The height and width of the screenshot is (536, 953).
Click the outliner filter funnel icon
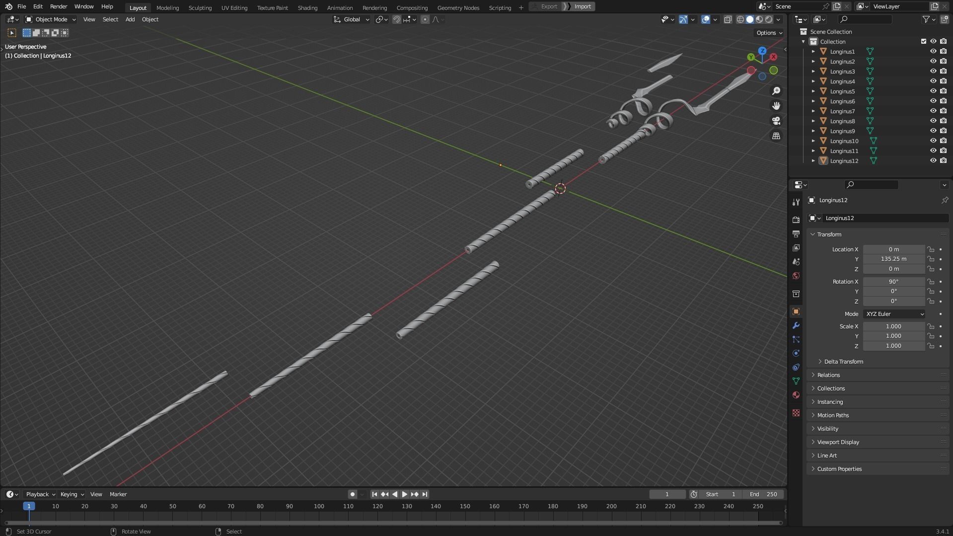coord(926,19)
